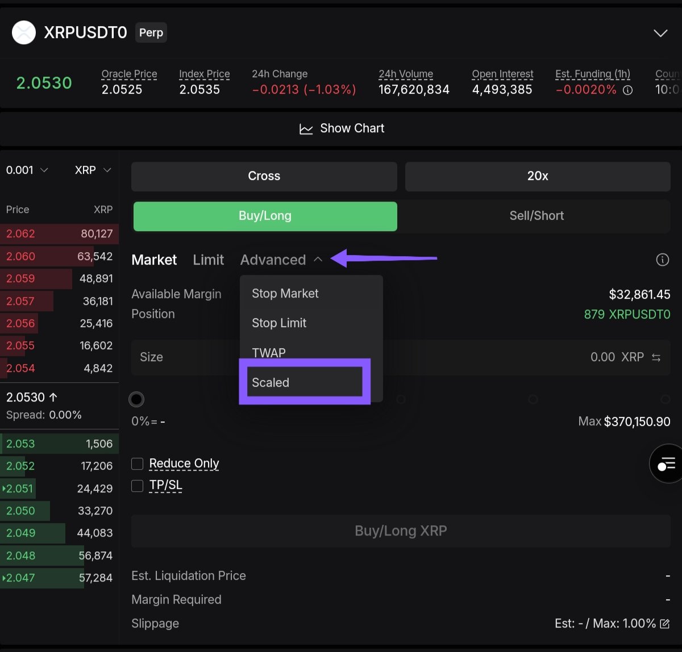
Task: Click ask price 2.055 in order book
Action: coord(20,346)
